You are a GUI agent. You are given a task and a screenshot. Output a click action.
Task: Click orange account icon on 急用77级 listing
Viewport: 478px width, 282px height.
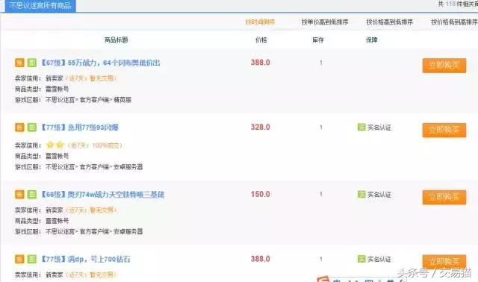point(19,128)
